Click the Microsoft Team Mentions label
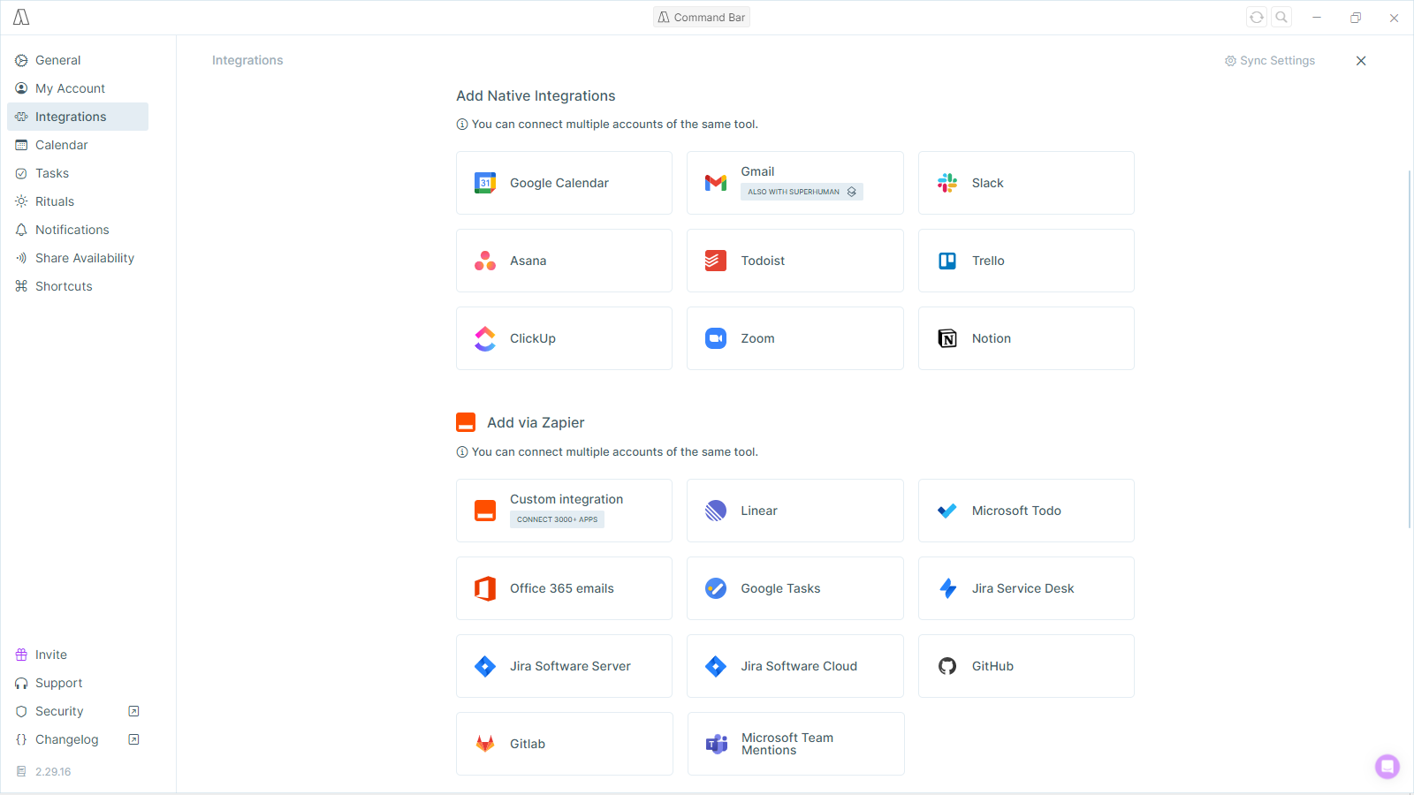1414x795 pixels. click(787, 744)
